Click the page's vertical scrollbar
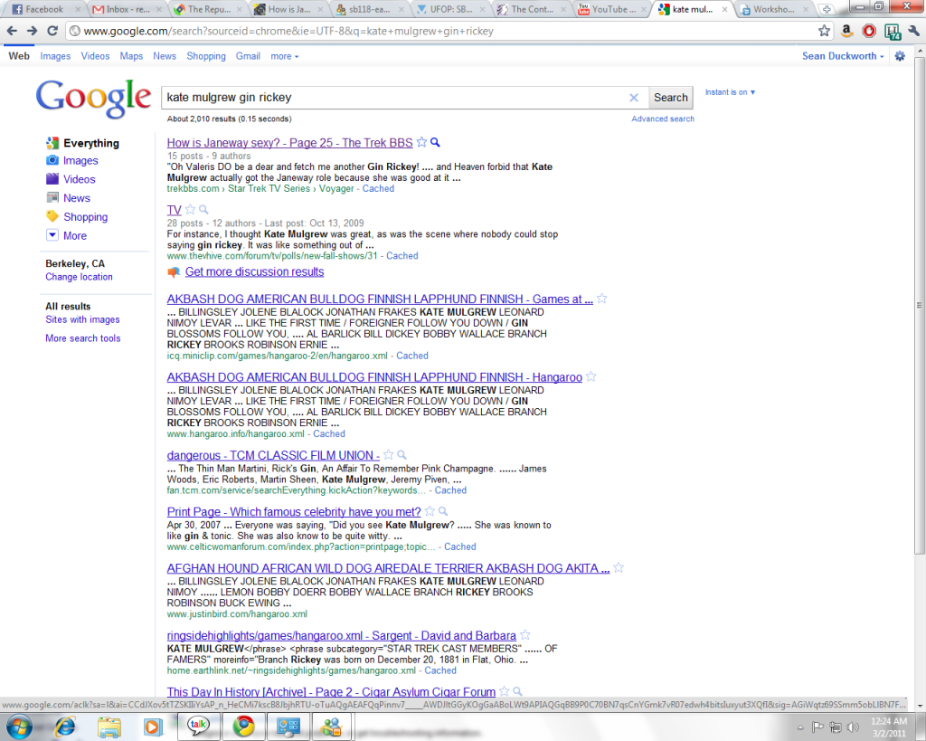 coord(920,305)
